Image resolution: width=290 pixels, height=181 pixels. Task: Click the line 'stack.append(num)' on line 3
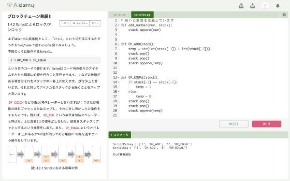(x=145, y=30)
